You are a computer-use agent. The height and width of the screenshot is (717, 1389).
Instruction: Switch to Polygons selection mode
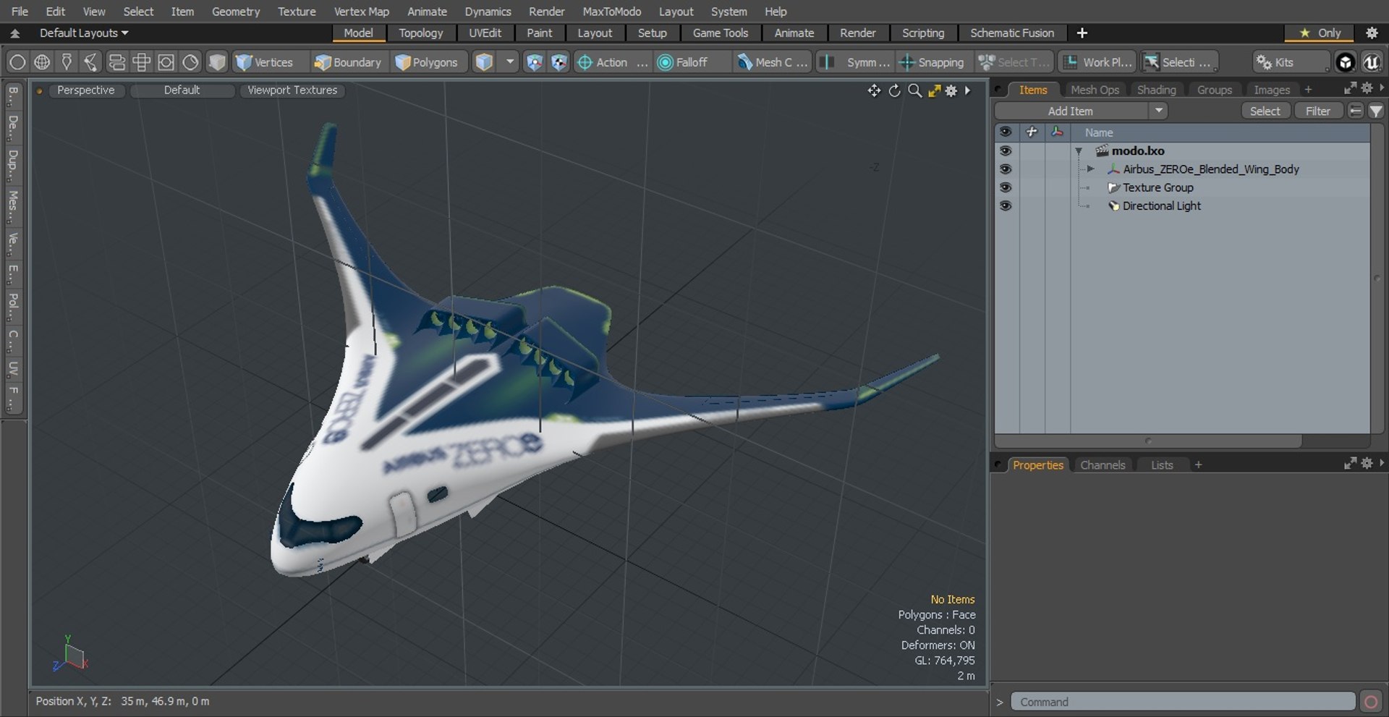tap(428, 62)
